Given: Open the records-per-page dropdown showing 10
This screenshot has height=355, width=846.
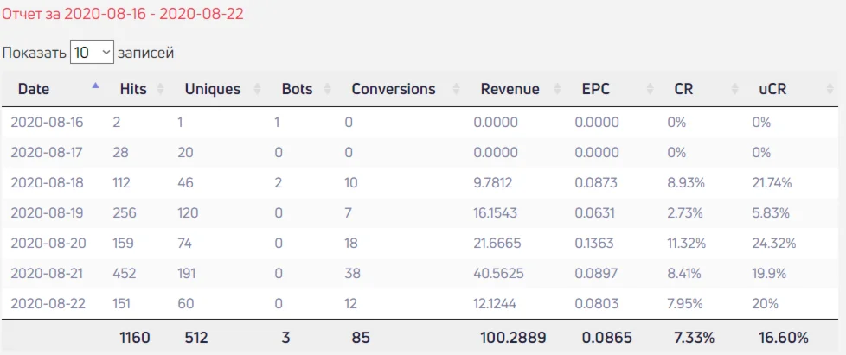Looking at the screenshot, I should pyautogui.click(x=92, y=53).
